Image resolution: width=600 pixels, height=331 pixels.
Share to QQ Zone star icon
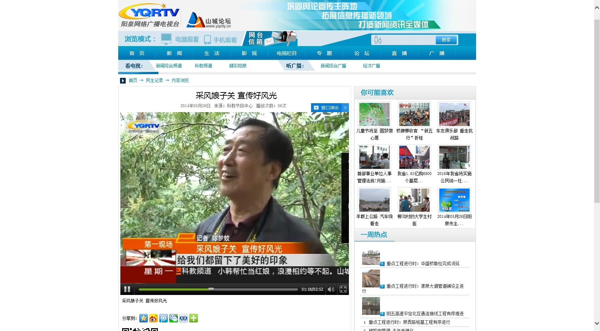click(144, 318)
